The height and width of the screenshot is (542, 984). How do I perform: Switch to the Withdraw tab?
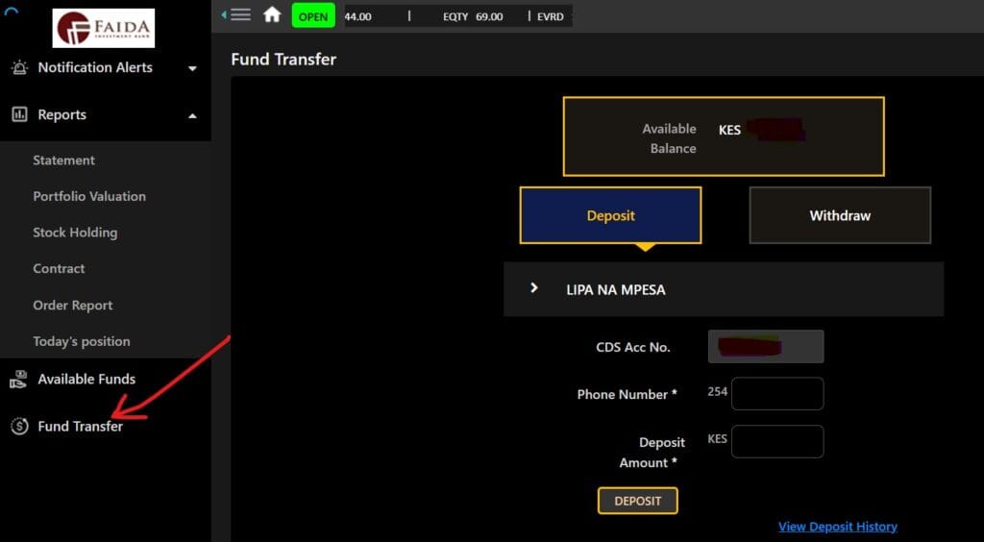(840, 215)
